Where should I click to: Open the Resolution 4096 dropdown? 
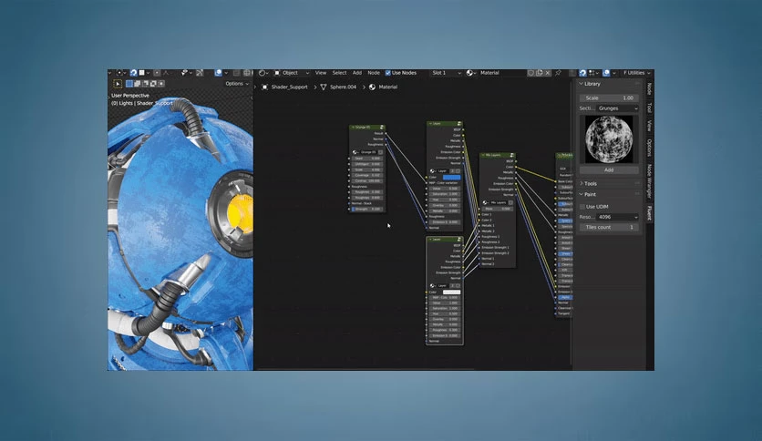(x=617, y=217)
